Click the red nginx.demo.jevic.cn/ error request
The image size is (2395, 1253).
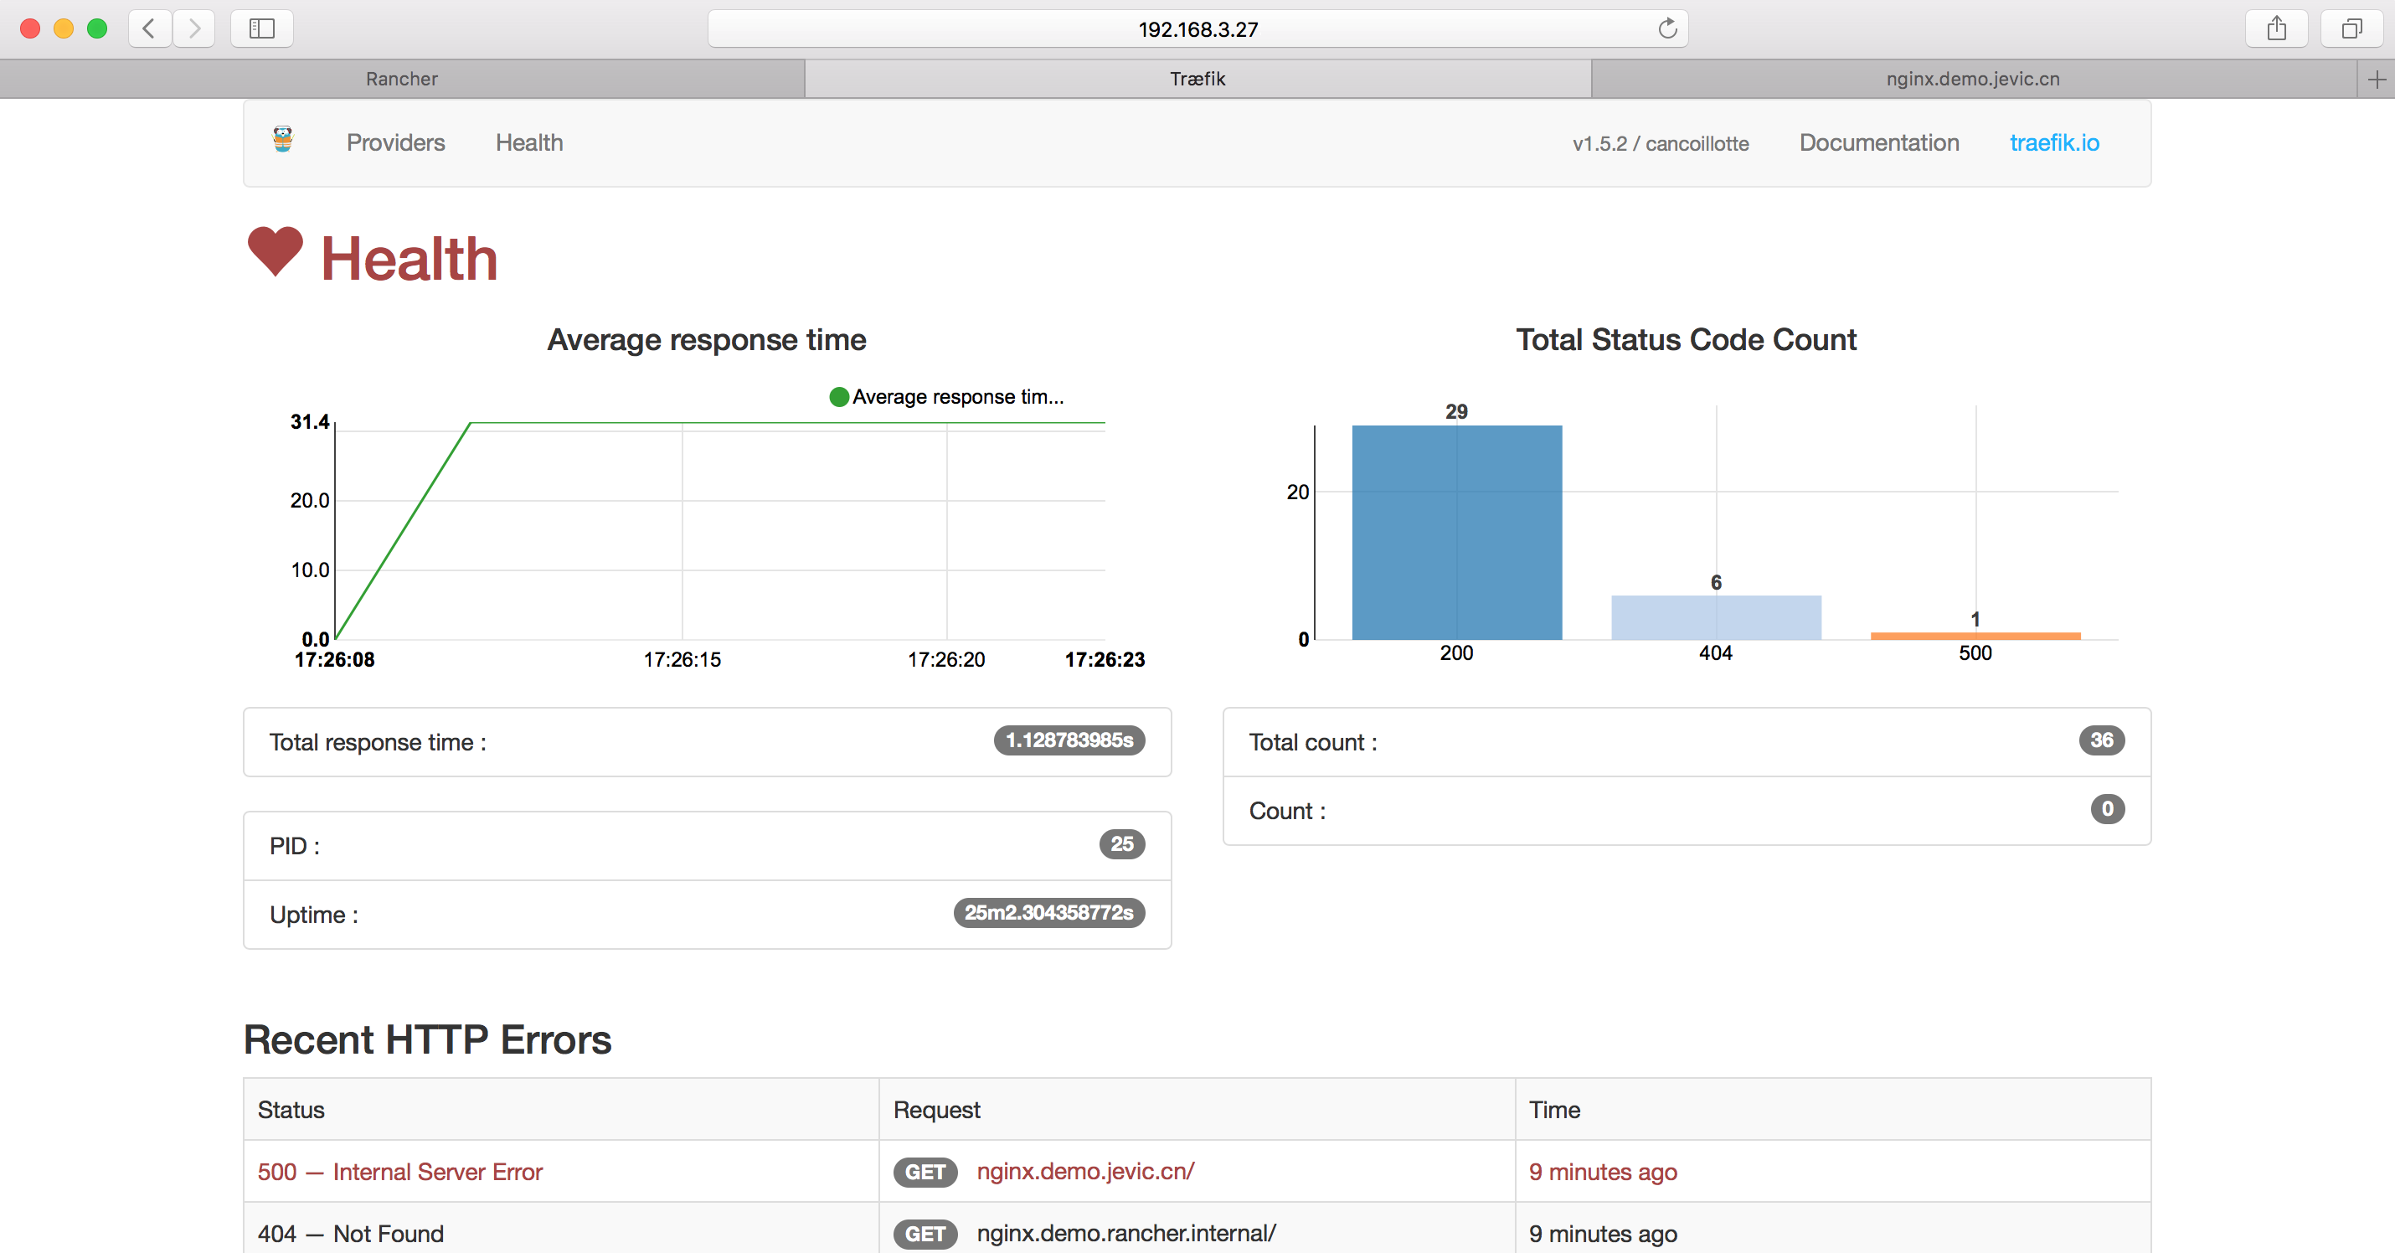[1085, 1171]
